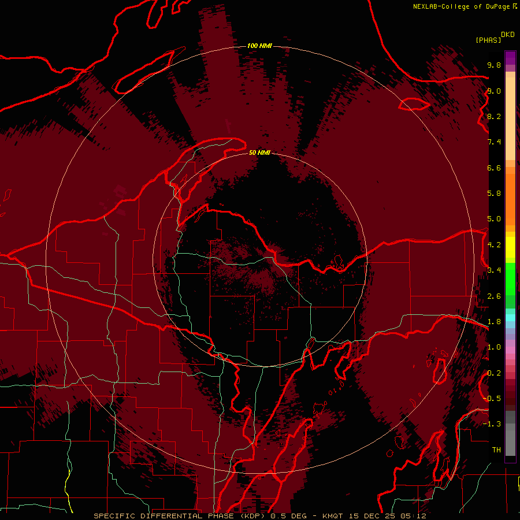This screenshot has height=520, width=520.
Task: Click the 50 NMI range ring label
Action: [x=259, y=153]
